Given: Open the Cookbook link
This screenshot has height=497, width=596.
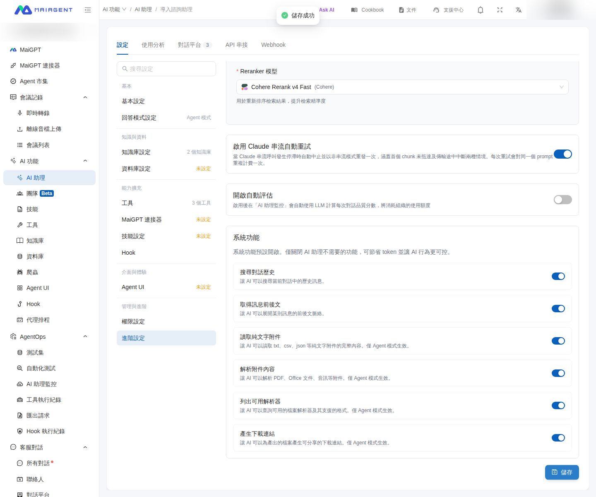Looking at the screenshot, I should click(x=368, y=10).
